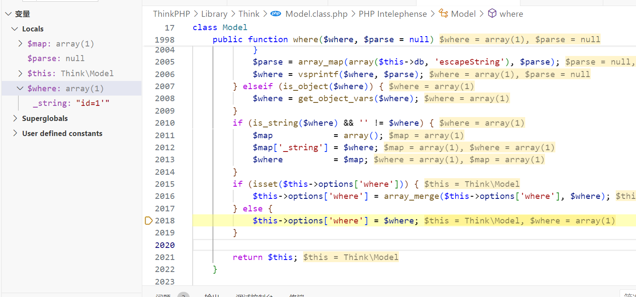Viewport: 636px width, 297px height.
Task: Collapse the Locals scope
Action: pyautogui.click(x=15, y=29)
